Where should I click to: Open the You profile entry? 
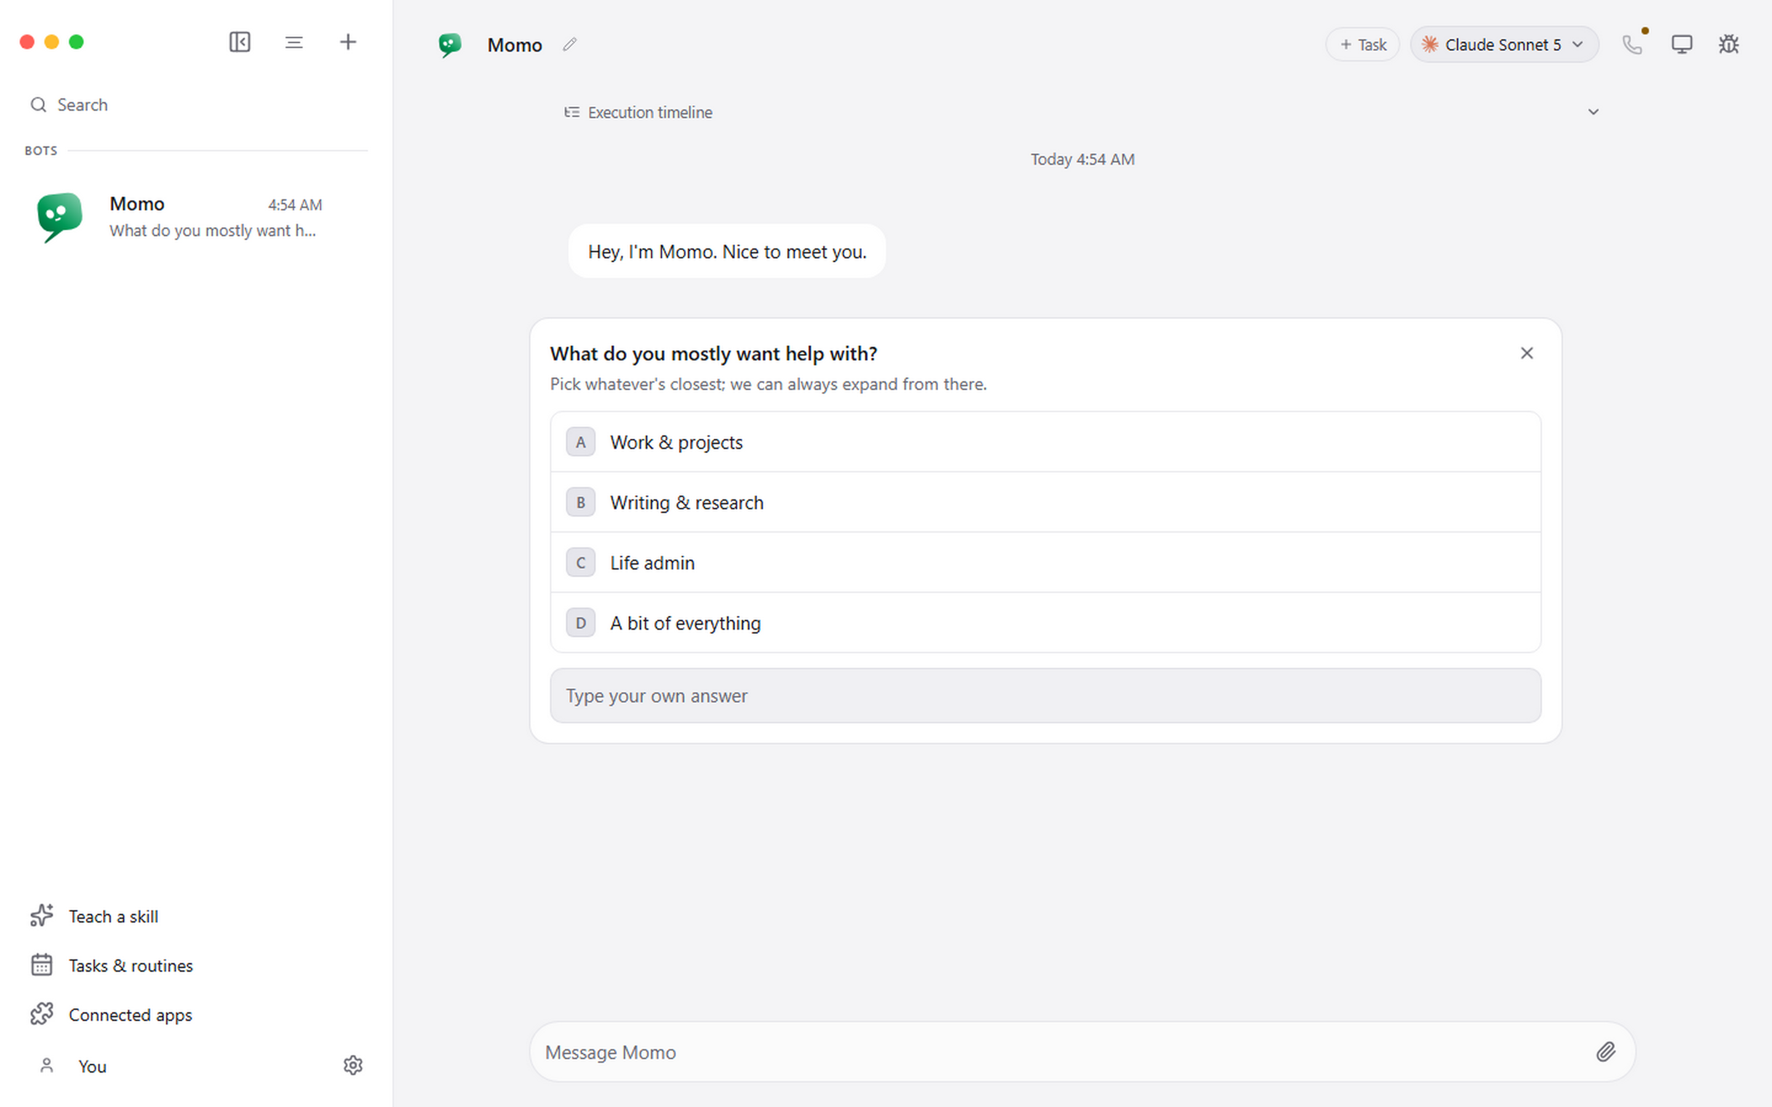click(73, 1066)
